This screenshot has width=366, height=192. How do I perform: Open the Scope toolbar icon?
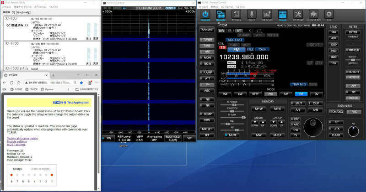tap(282, 15)
